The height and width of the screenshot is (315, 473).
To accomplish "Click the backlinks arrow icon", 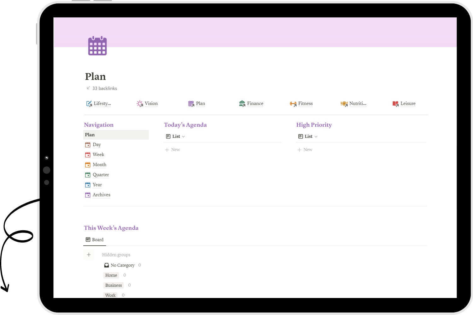I will (88, 88).
